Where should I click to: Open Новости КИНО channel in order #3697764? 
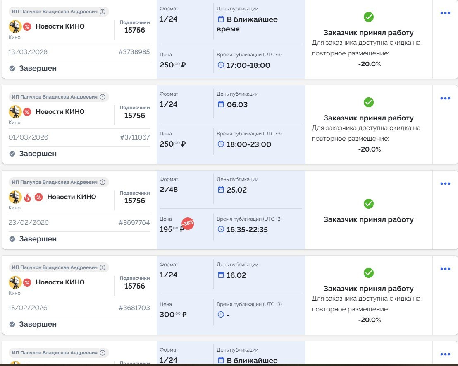[72, 197]
